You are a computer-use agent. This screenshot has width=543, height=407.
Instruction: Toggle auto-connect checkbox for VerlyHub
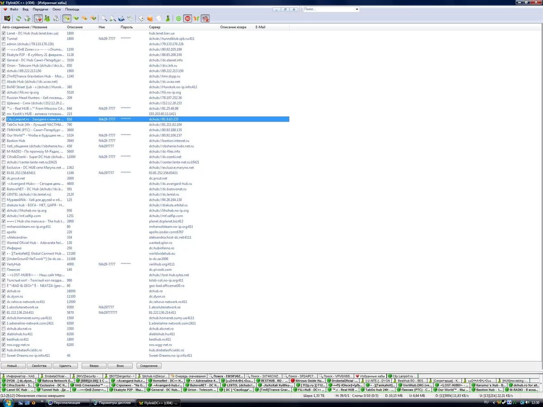coord(4,264)
